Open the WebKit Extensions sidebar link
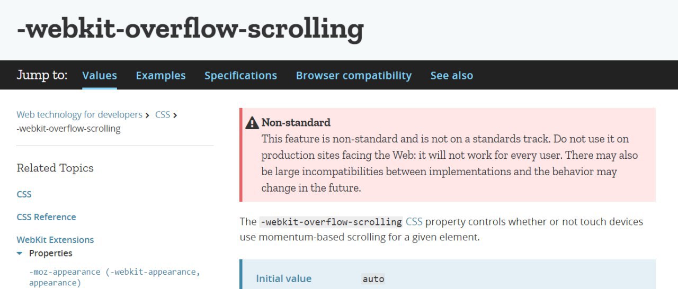678x289 pixels. coord(55,240)
